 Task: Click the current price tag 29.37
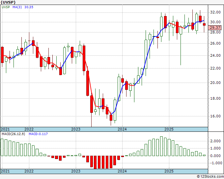pos(215,28)
